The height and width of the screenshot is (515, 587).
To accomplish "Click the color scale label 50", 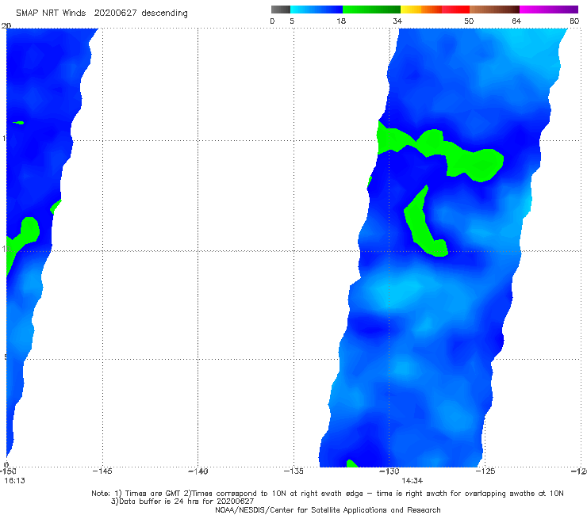I will pyautogui.click(x=469, y=21).
